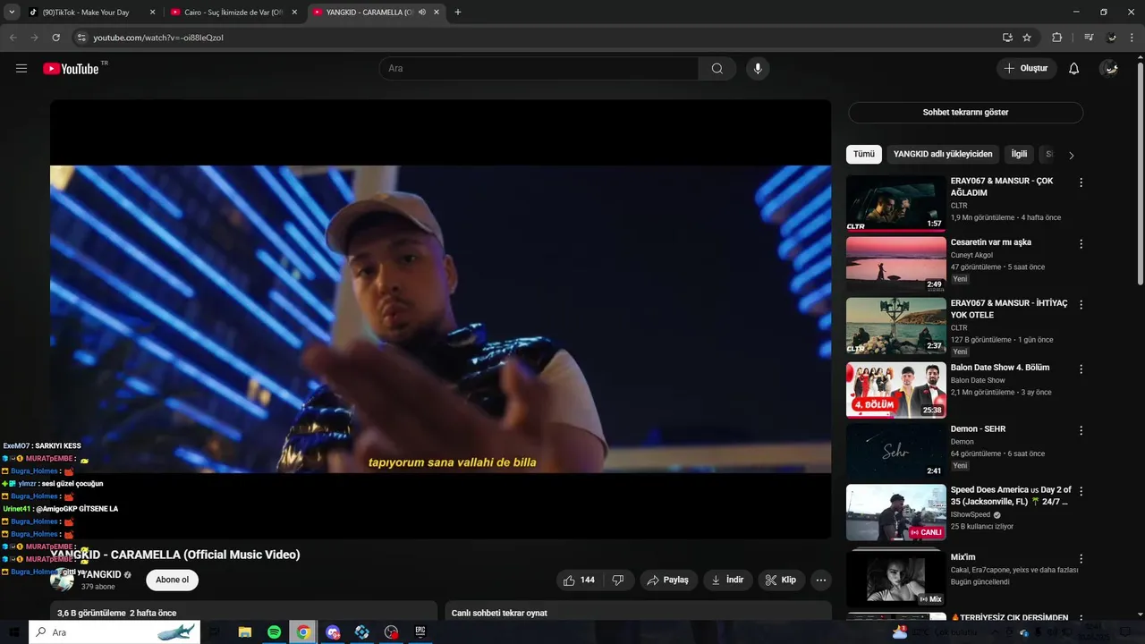Viewport: 1145px width, 644px height.
Task: Open Epic Games launcher from taskbar
Action: (x=420, y=632)
